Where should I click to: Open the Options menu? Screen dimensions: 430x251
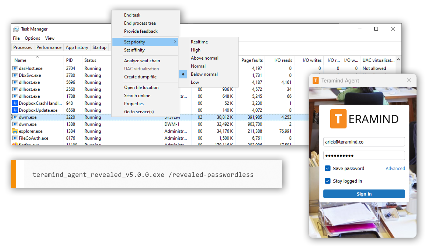pos(32,38)
